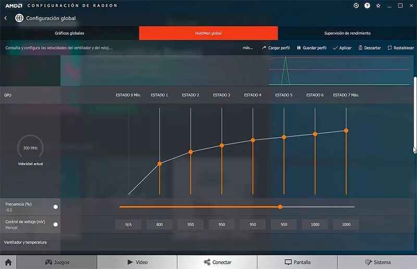Click the performance graph at top right
The height and width of the screenshot is (269, 417).
(339, 71)
